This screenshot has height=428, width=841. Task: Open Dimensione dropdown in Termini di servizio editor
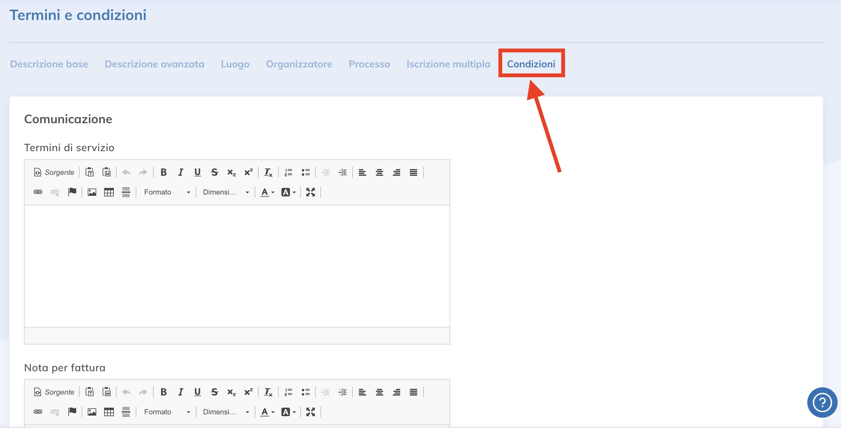(x=226, y=192)
